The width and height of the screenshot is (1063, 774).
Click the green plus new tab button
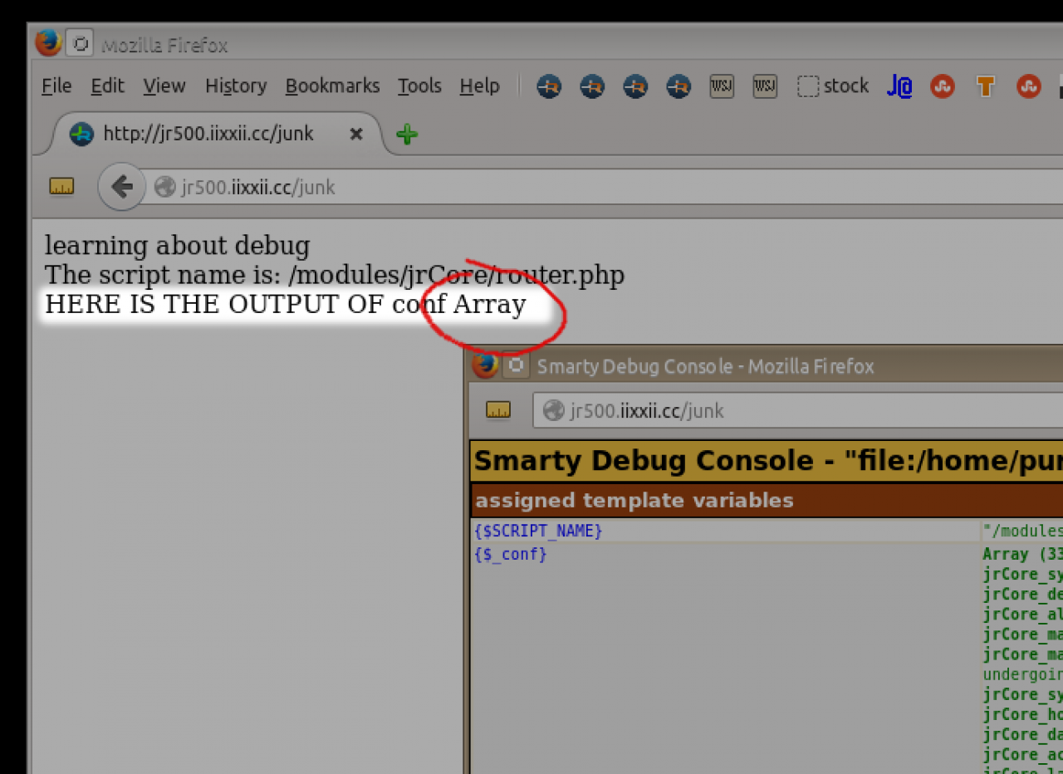click(x=406, y=134)
